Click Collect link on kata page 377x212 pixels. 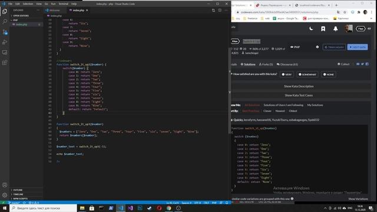(x=343, y=64)
